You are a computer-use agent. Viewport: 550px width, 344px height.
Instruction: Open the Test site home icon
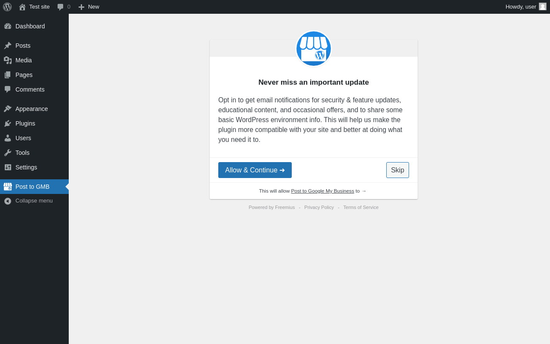coord(22,7)
